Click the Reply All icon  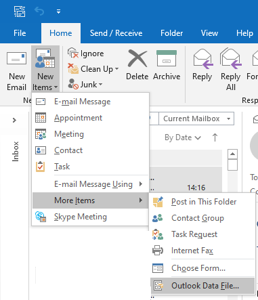(231, 59)
